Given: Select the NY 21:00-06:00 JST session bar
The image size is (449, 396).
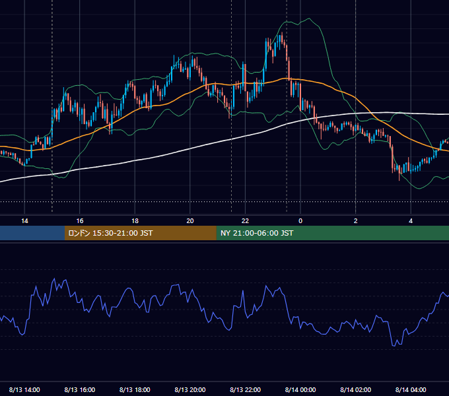Looking at the screenshot, I should tap(332, 233).
